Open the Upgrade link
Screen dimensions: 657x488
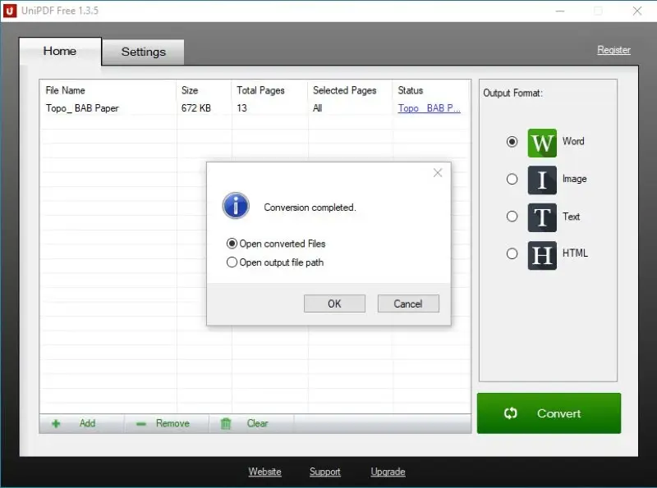388,472
